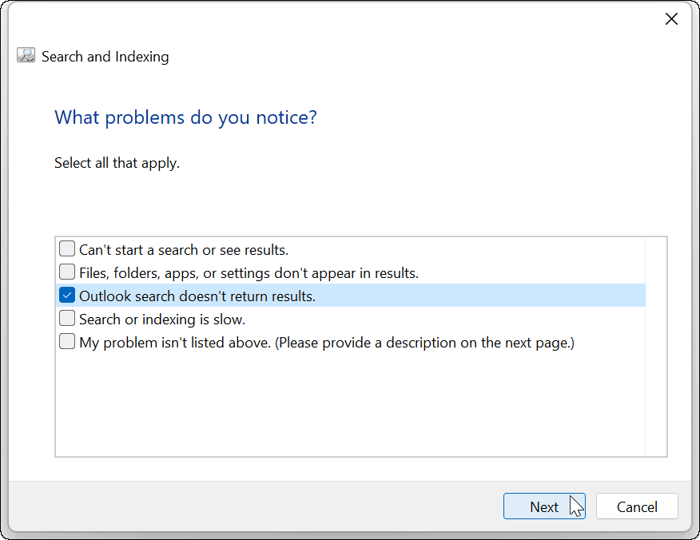The width and height of the screenshot is (700, 540).
Task: Click the Next button
Action: point(544,506)
